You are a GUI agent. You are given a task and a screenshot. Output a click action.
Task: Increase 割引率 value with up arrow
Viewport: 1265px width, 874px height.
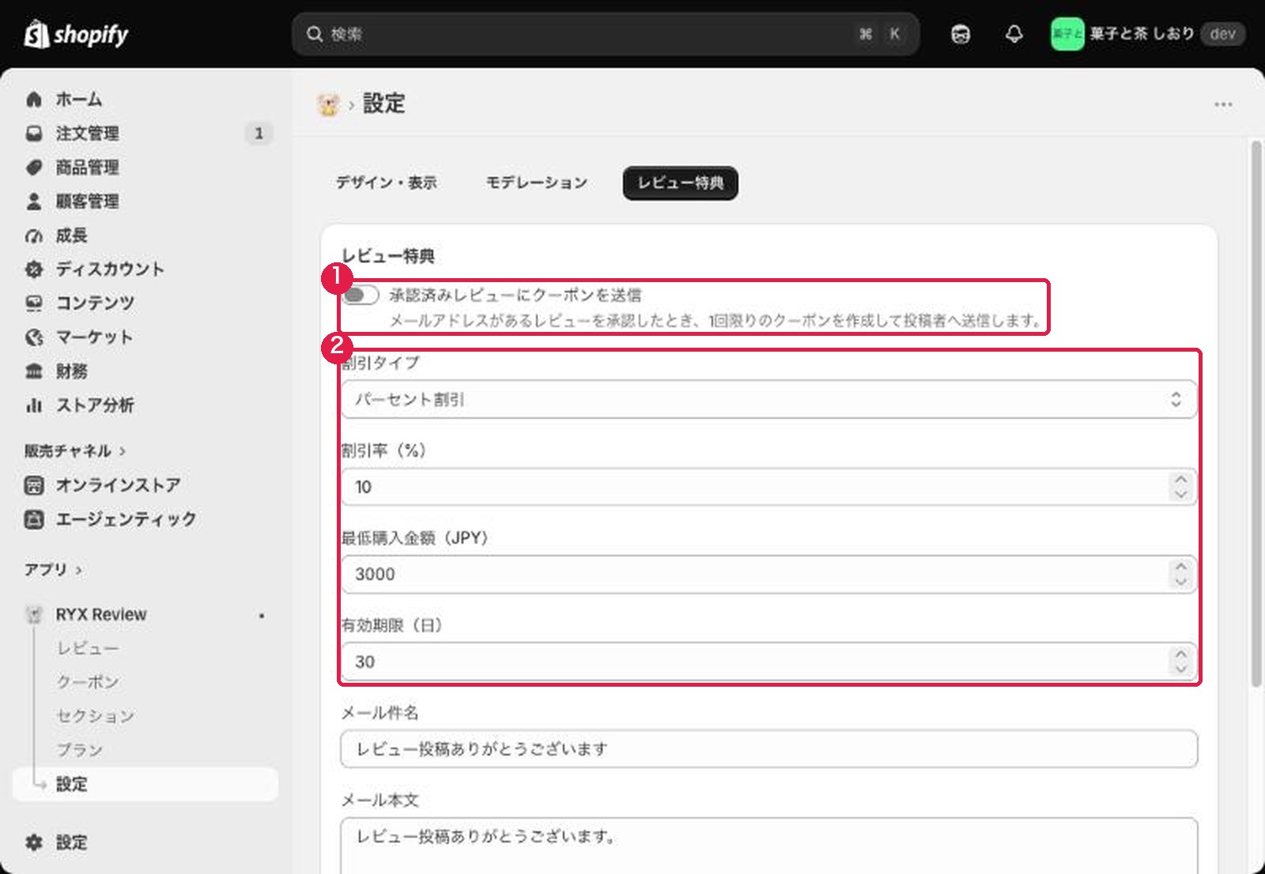[x=1180, y=480]
